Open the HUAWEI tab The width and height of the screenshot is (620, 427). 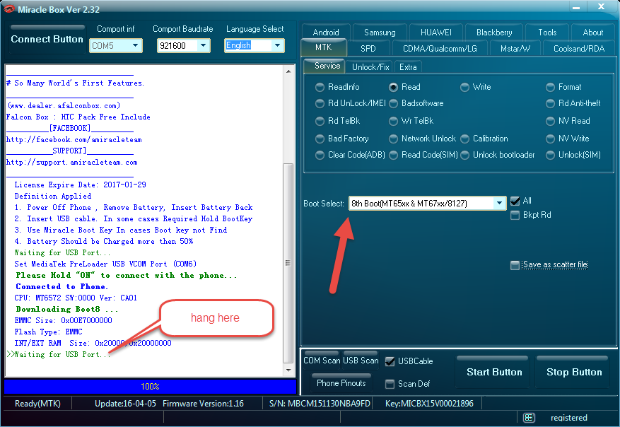click(x=435, y=33)
